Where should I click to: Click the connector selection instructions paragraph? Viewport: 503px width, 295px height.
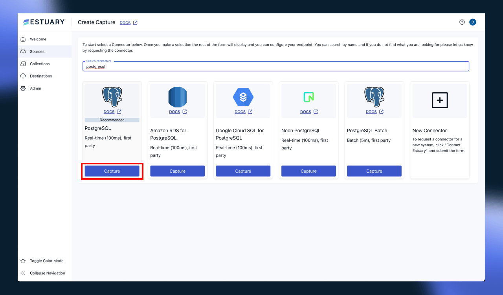278,47
